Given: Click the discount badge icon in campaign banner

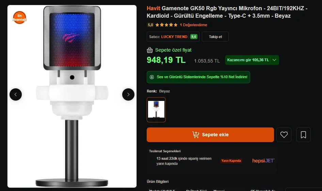Looking at the screenshot, I should click(x=152, y=77).
